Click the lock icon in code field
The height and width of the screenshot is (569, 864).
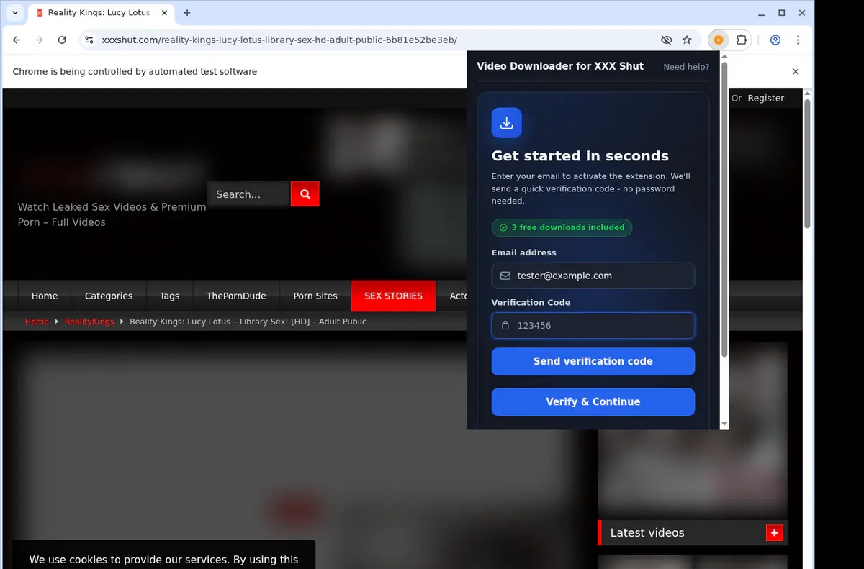505,325
